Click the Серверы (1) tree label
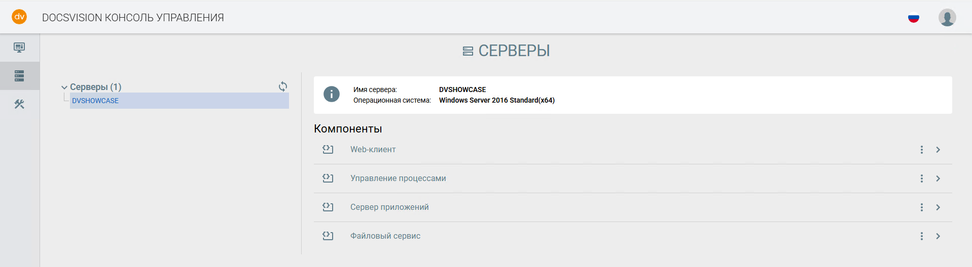The image size is (972, 267). (x=96, y=87)
